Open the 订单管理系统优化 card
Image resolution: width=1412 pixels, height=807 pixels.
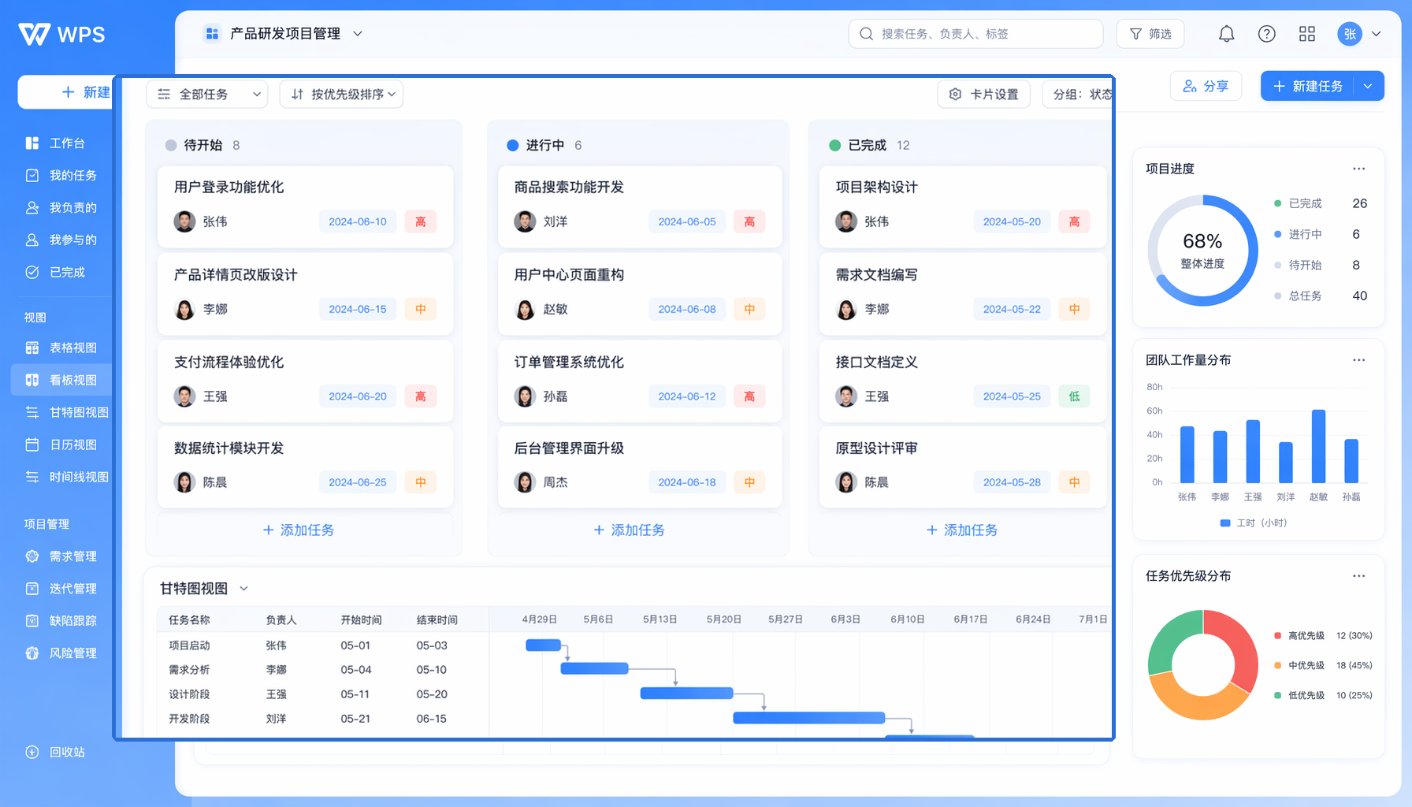[640, 381]
